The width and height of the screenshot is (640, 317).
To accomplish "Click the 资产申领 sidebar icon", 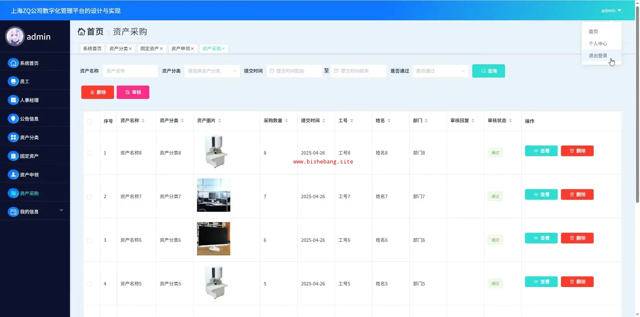I will 13,174.
